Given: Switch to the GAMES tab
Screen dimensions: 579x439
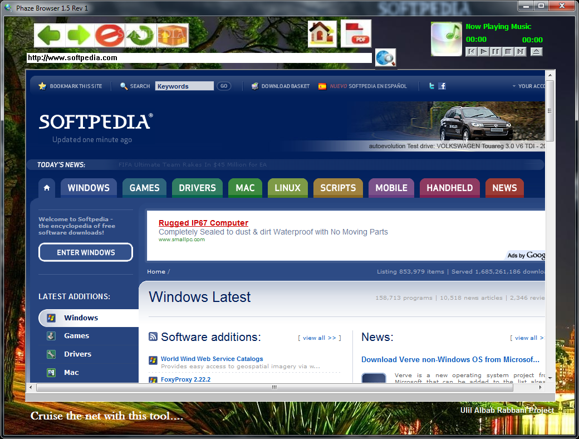Looking at the screenshot, I should point(144,188).
